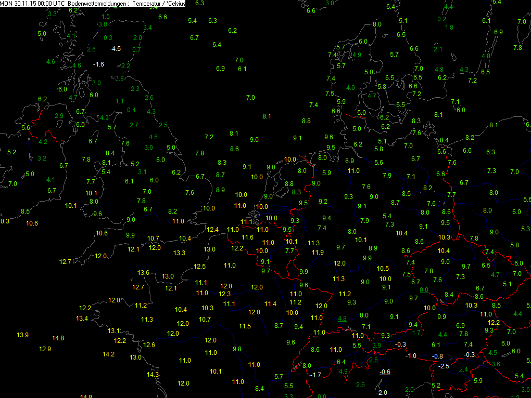Click the 13.6 temperature value
Viewport: 531px width, 398px height.
pyautogui.click(x=143, y=273)
